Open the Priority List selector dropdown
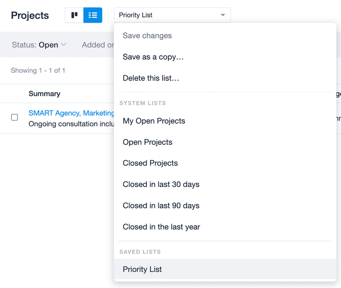The image size is (341, 288). point(172,15)
